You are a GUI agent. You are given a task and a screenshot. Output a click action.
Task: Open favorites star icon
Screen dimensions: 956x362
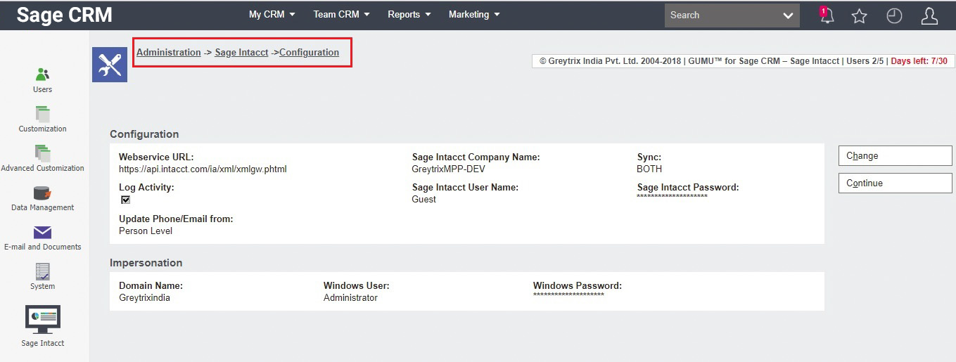(859, 16)
